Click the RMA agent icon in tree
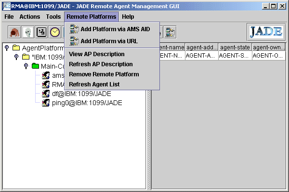The height and width of the screenshot is (192, 289). click(x=46, y=84)
